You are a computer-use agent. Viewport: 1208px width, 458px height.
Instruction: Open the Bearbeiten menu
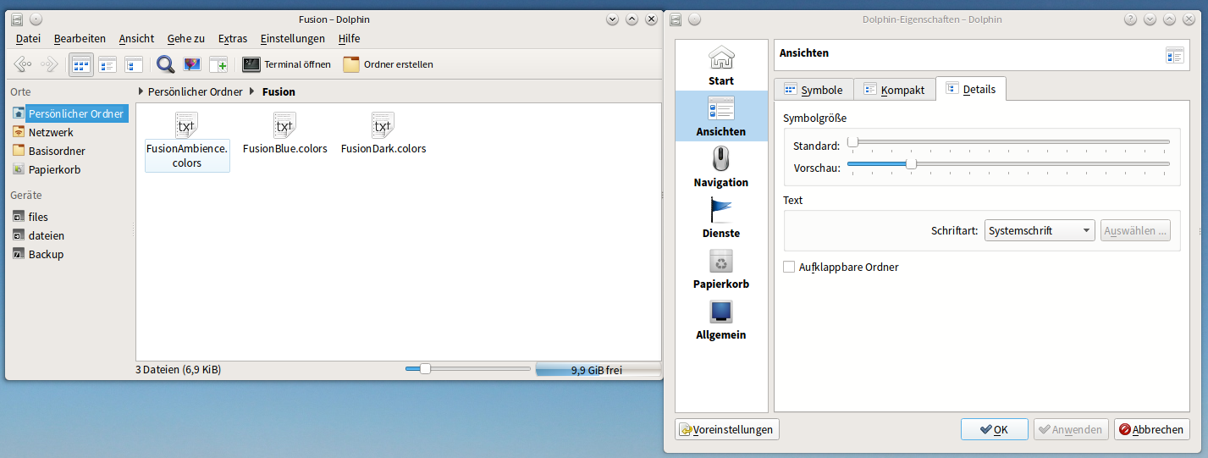point(80,38)
